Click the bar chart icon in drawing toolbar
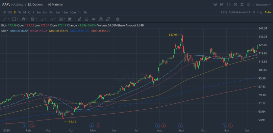The image size is (273, 133). (70, 19)
